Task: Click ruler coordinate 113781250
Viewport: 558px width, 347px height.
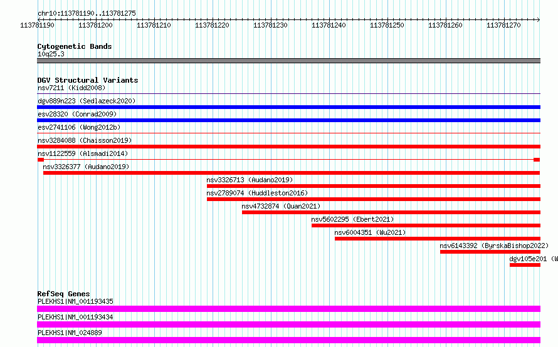Action: click(387, 25)
